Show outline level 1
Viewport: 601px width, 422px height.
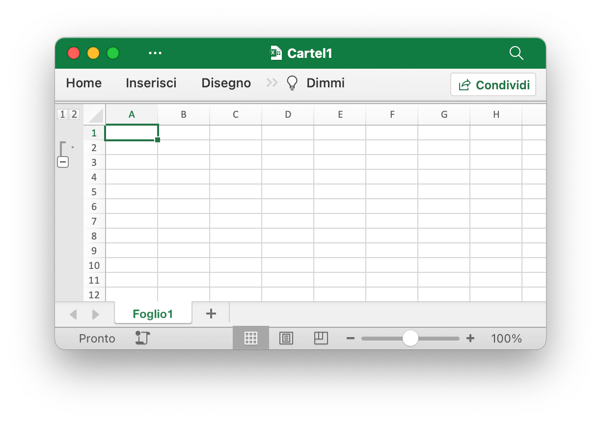62,114
